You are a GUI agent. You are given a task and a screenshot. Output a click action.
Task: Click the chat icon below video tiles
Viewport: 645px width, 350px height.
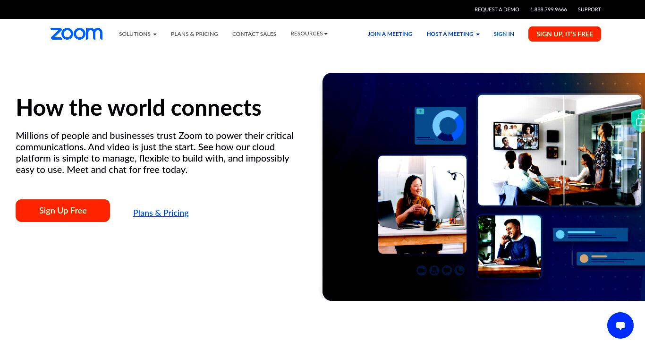pos(447,270)
